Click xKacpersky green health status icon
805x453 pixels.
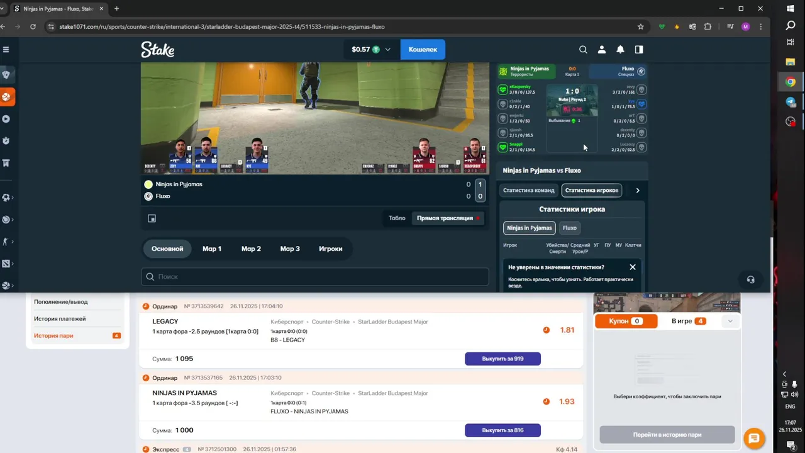tap(502, 89)
